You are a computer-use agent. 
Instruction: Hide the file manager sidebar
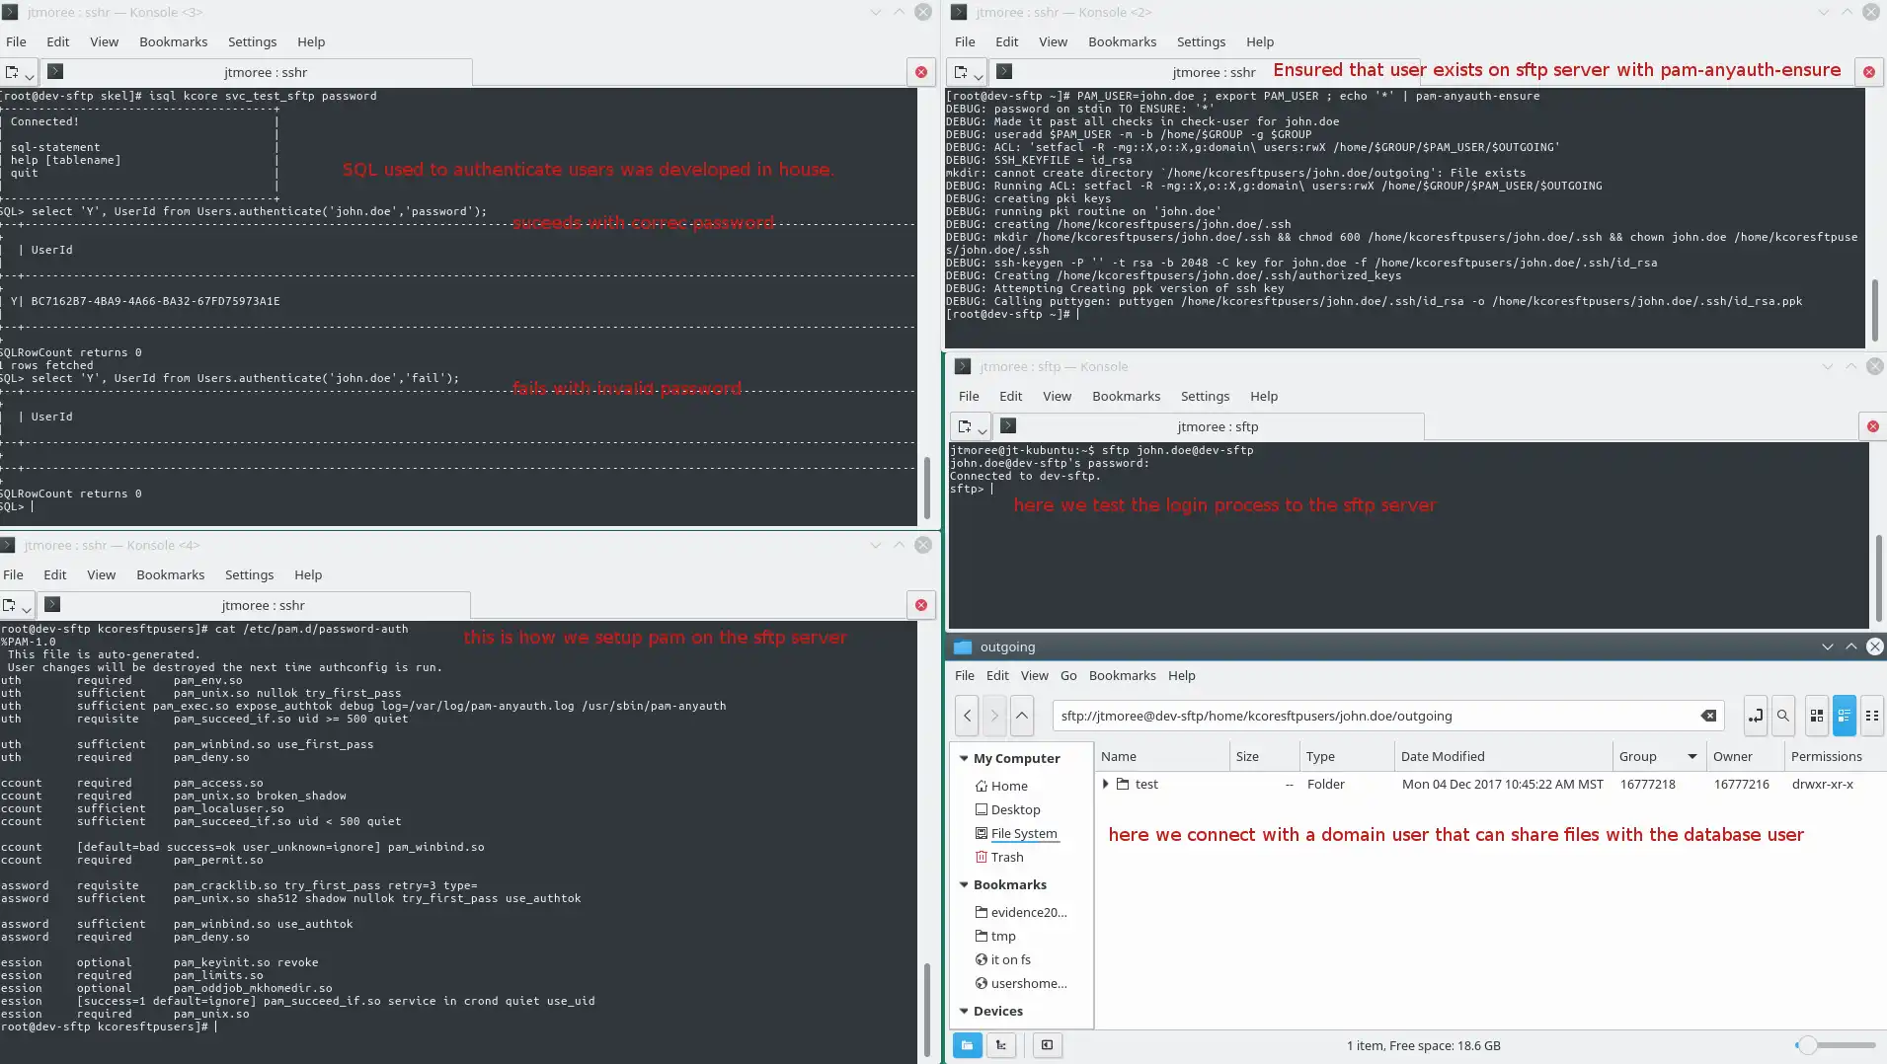tap(1048, 1045)
